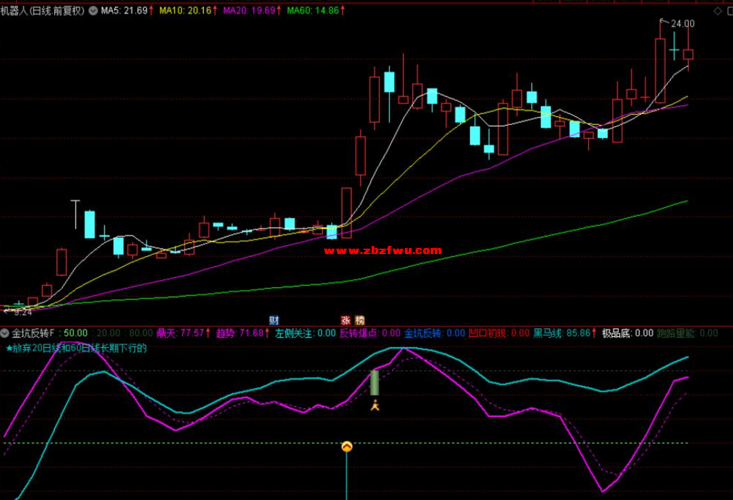Click the yellow up-arrow circle signal icon
733x500 pixels.
pyautogui.click(x=347, y=447)
